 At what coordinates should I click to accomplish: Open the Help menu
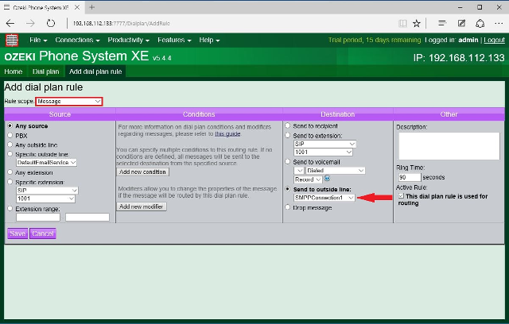(x=209, y=40)
